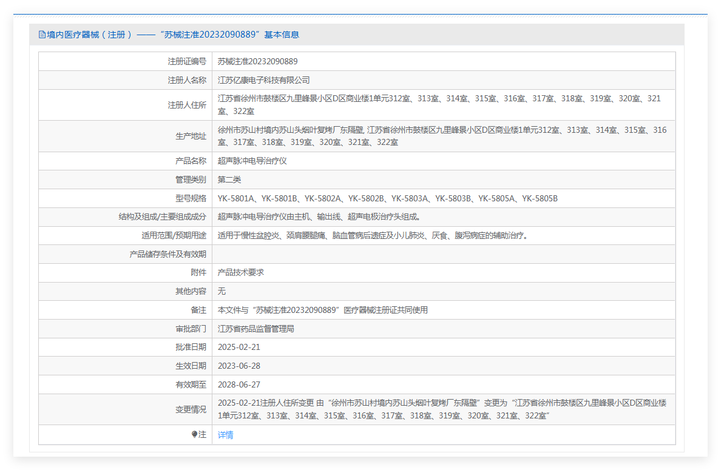Click the model specifications starting with YK-5801A
The height and width of the screenshot is (470, 721).
pos(387,198)
